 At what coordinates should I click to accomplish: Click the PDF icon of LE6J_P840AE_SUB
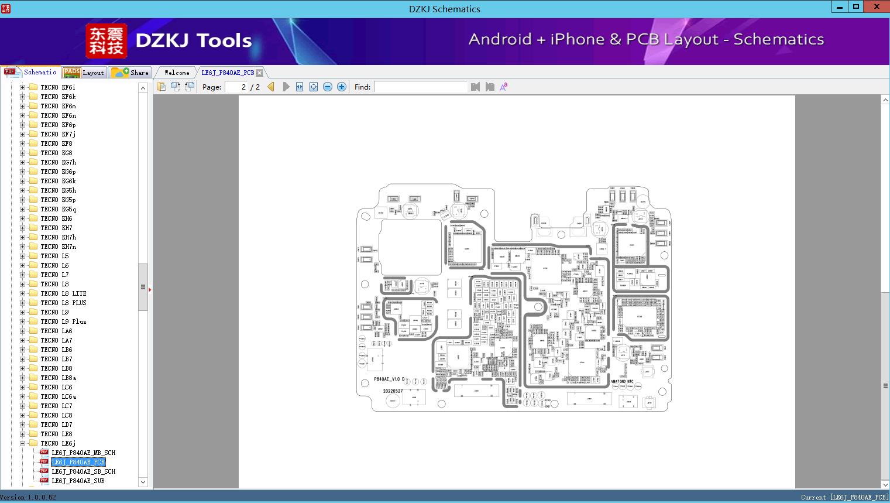click(x=44, y=481)
